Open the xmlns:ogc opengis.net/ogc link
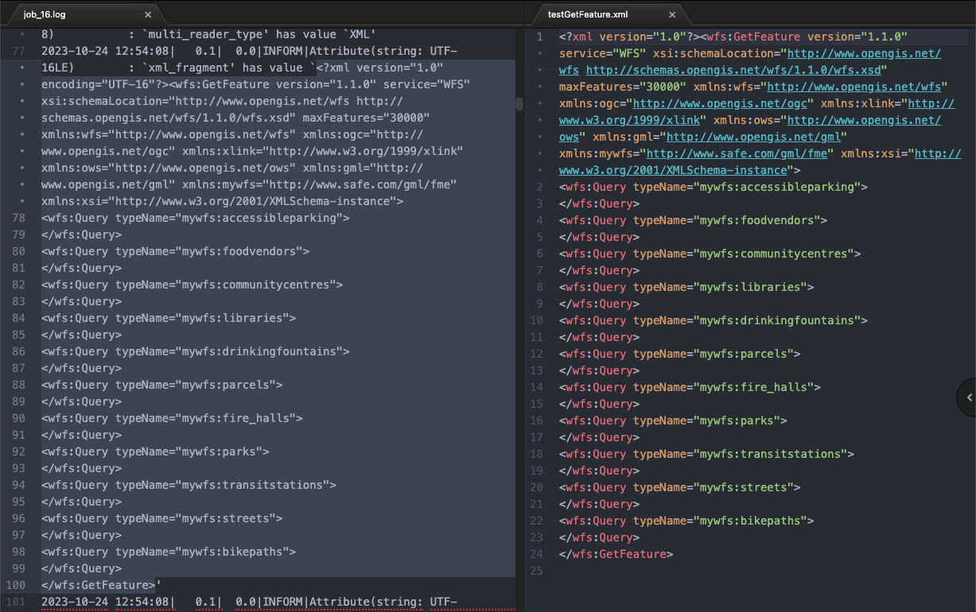 (x=721, y=103)
